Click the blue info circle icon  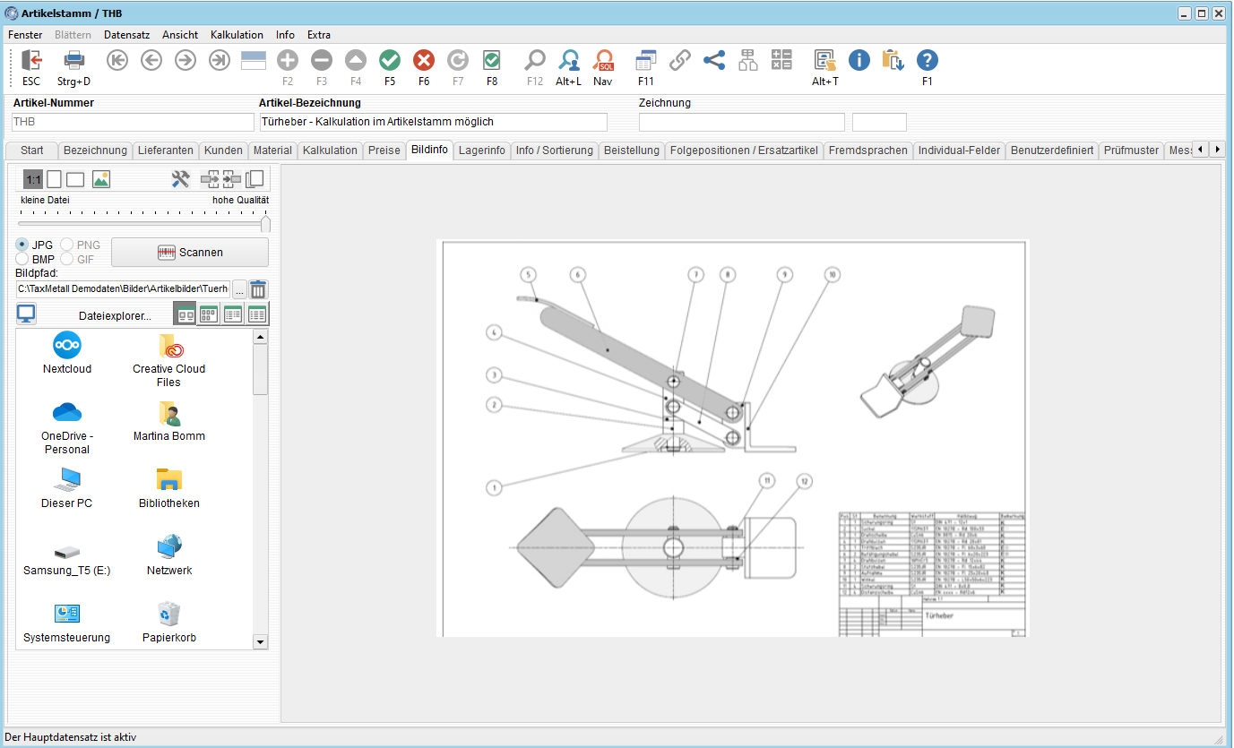click(x=859, y=61)
